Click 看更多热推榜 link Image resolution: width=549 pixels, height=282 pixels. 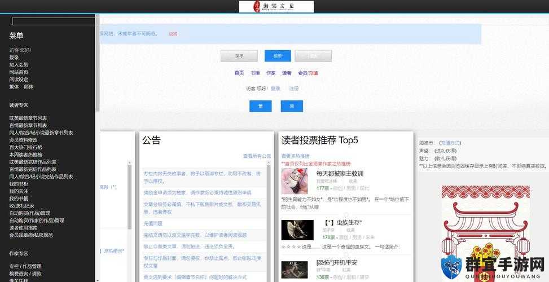pyautogui.click(x=296, y=156)
